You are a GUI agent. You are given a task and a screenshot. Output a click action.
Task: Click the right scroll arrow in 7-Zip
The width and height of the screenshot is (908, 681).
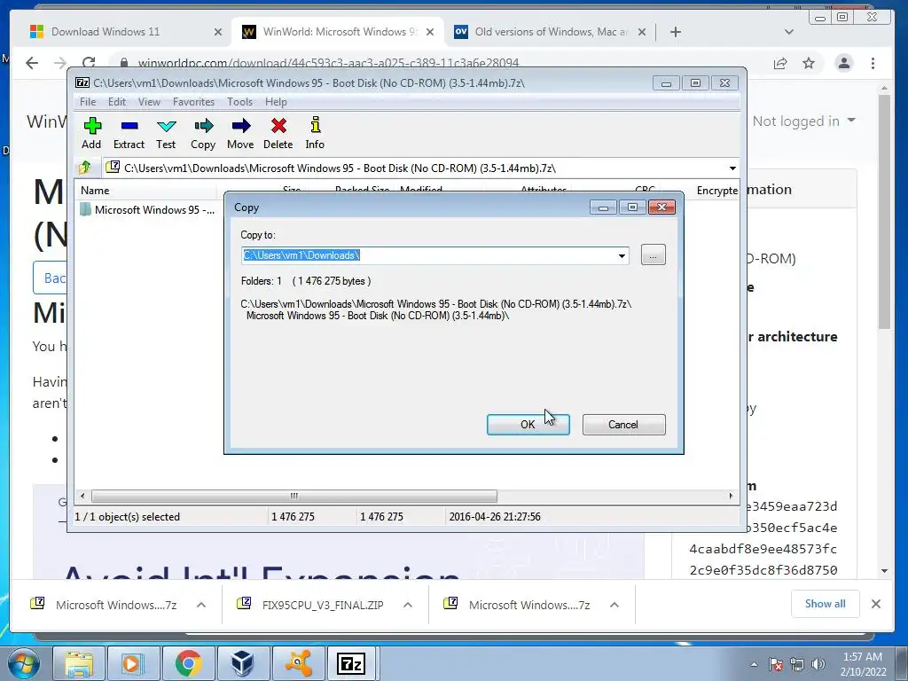pyautogui.click(x=731, y=497)
